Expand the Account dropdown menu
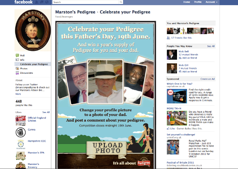The height and width of the screenshot is (169, 238). [x=212, y=2]
